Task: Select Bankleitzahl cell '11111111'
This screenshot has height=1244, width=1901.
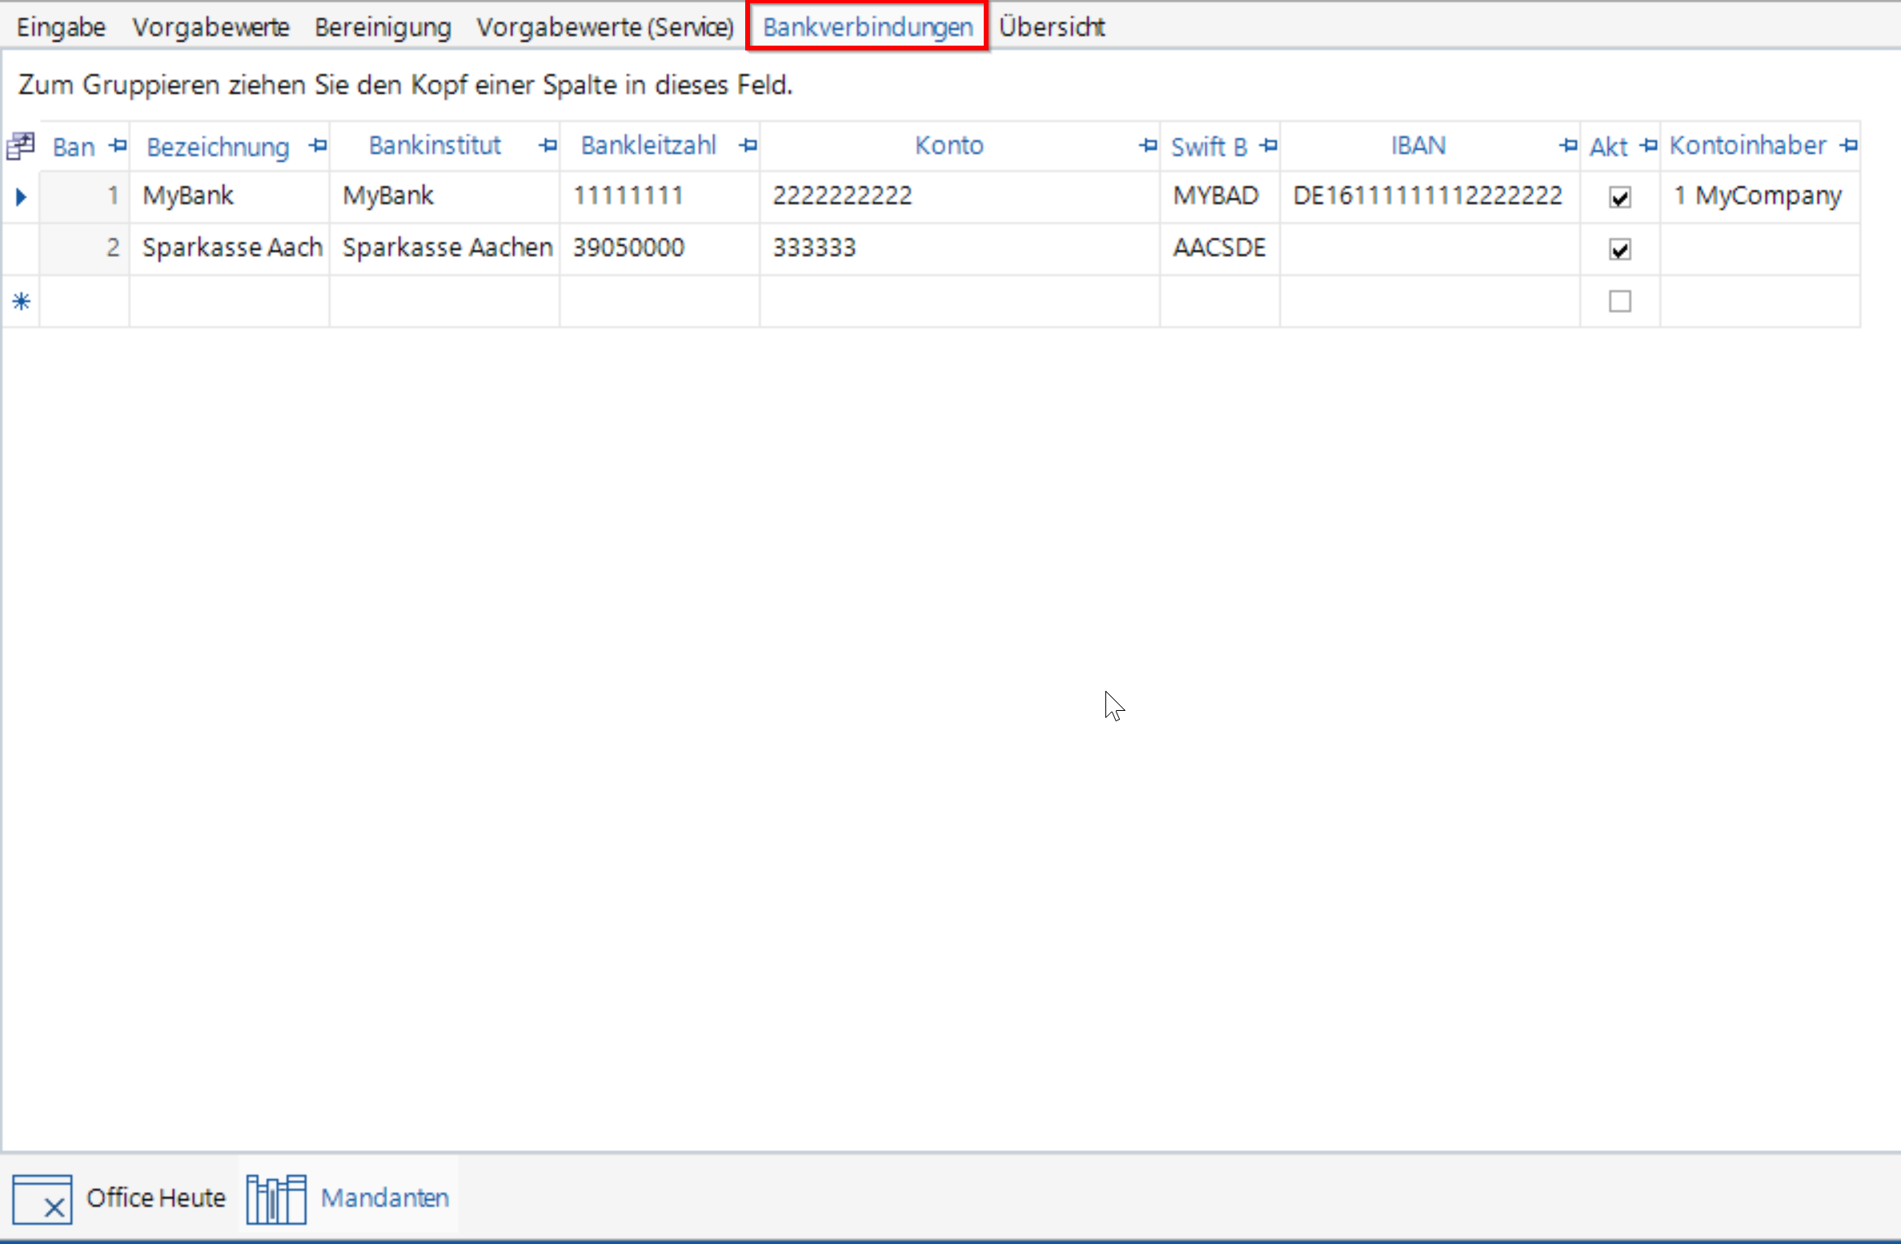Action: coord(660,196)
